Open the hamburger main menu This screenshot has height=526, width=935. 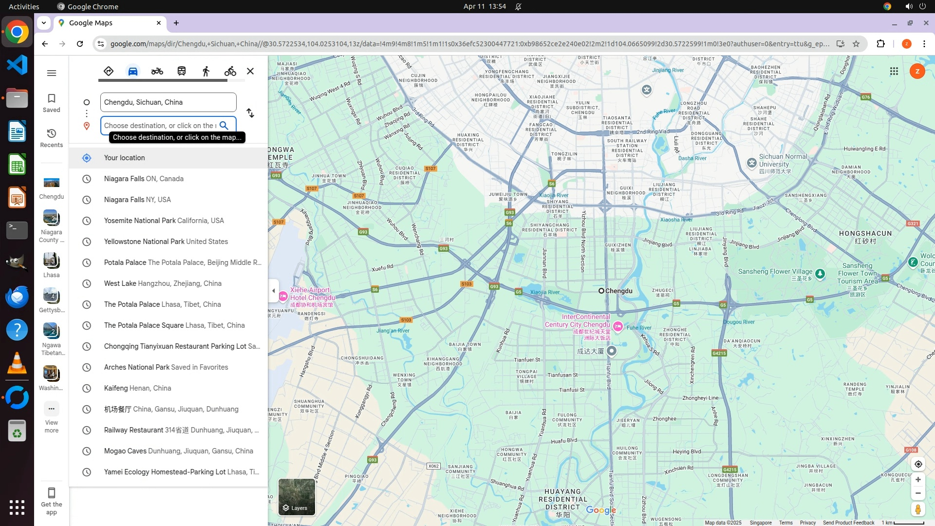click(51, 73)
